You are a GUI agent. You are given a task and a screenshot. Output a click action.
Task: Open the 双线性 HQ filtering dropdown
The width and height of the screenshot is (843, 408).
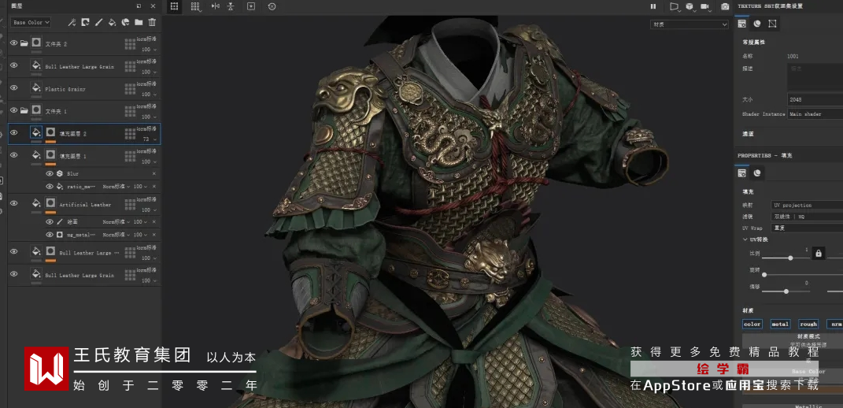click(807, 217)
